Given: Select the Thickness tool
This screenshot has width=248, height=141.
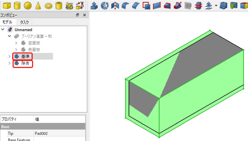Looking at the screenshot, I should pyautogui.click(x=223, y=6).
